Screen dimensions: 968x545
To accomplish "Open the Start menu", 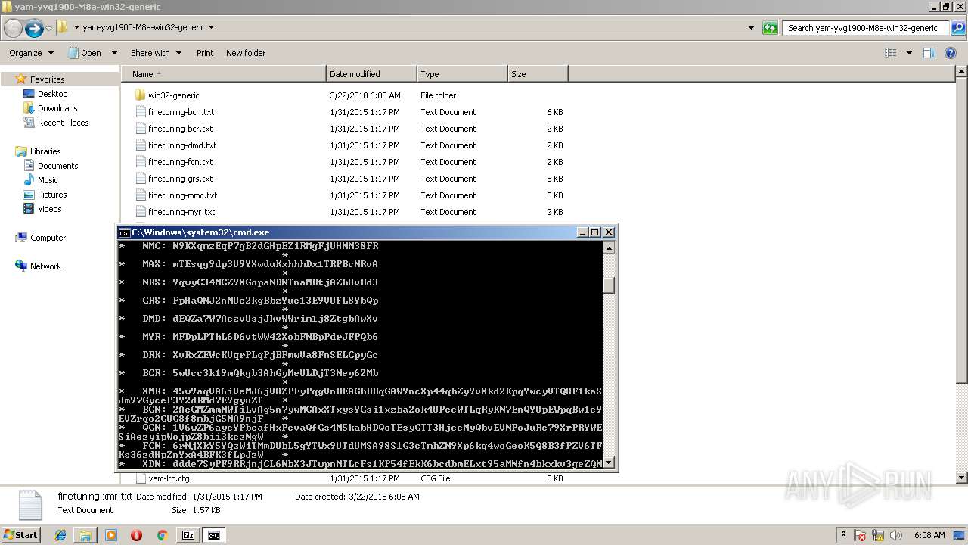I will pyautogui.click(x=21, y=534).
